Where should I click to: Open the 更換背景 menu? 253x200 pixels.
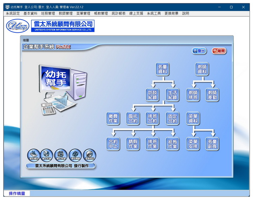point(171,13)
